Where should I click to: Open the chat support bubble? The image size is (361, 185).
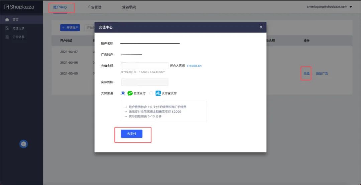[x=24, y=144]
